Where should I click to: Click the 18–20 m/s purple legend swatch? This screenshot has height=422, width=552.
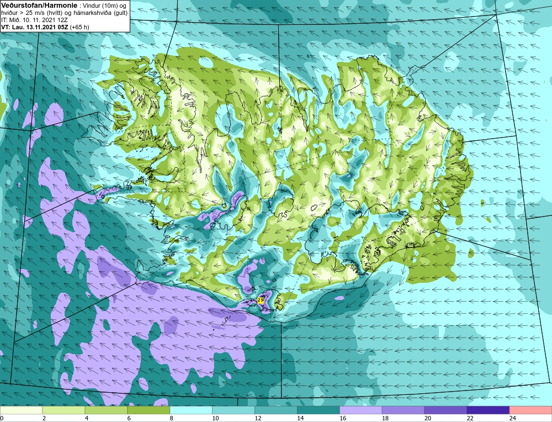[x=403, y=410]
